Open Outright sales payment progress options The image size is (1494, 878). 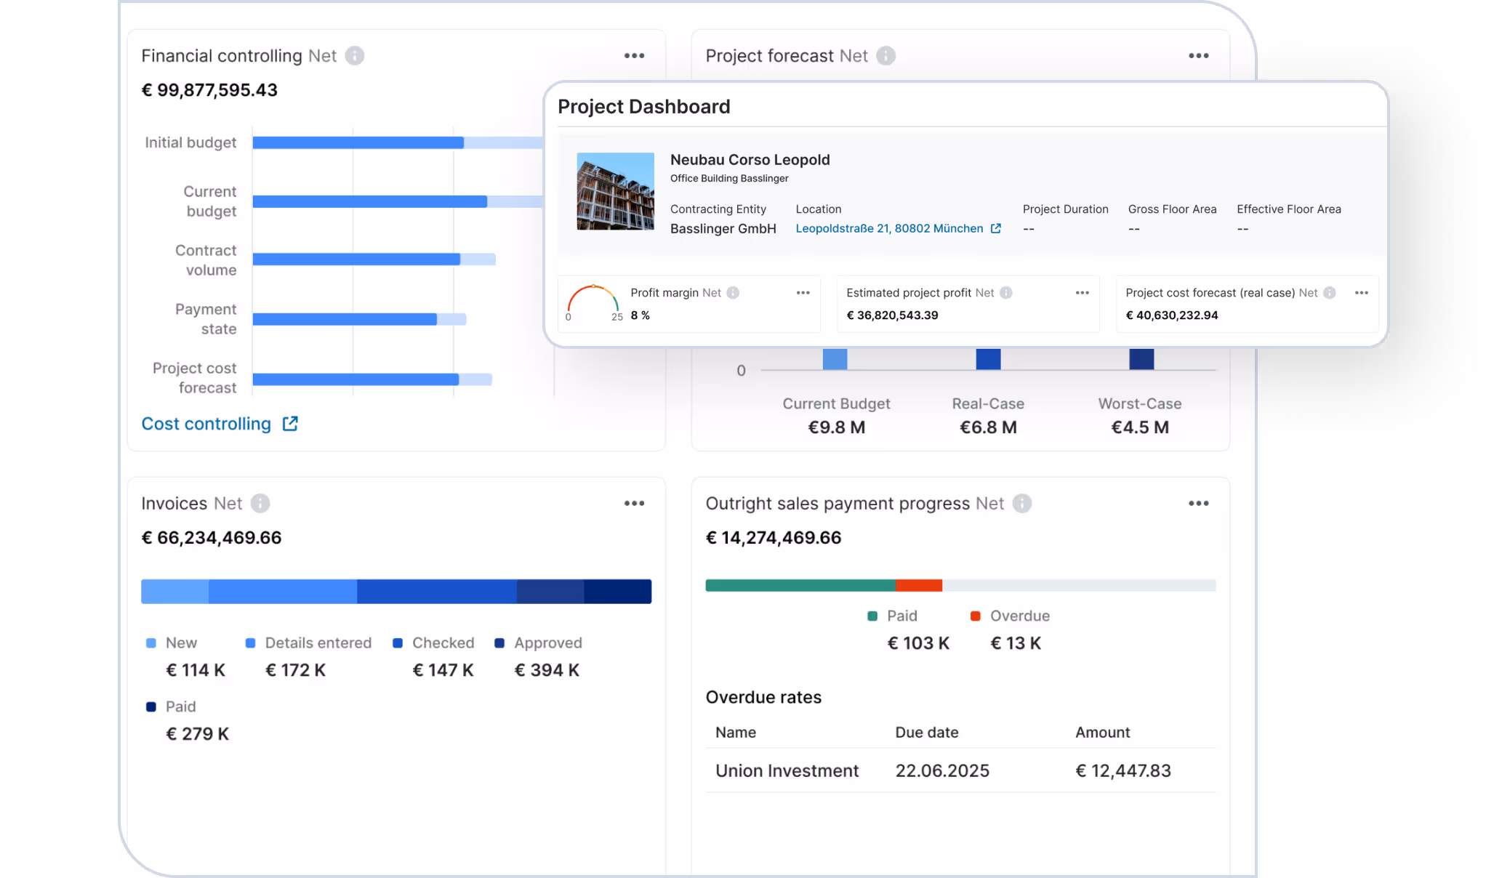click(1198, 504)
